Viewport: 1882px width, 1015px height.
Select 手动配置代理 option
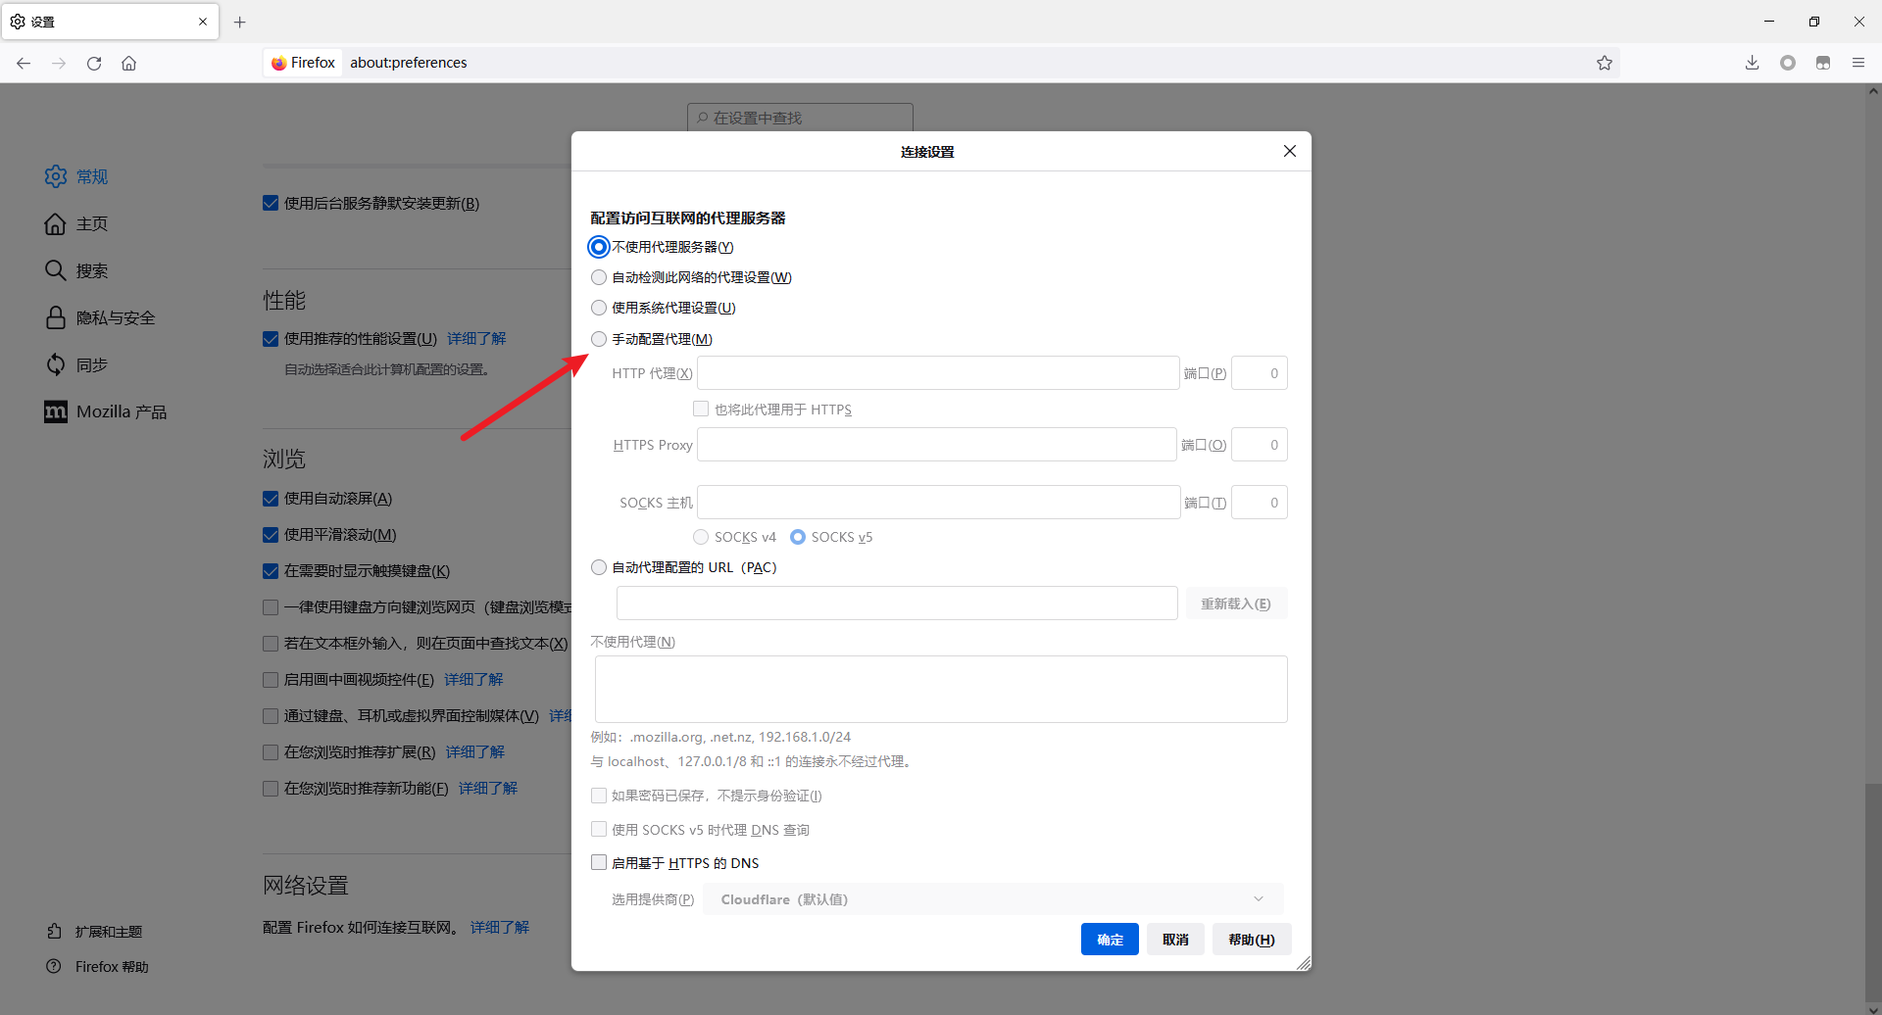(599, 339)
